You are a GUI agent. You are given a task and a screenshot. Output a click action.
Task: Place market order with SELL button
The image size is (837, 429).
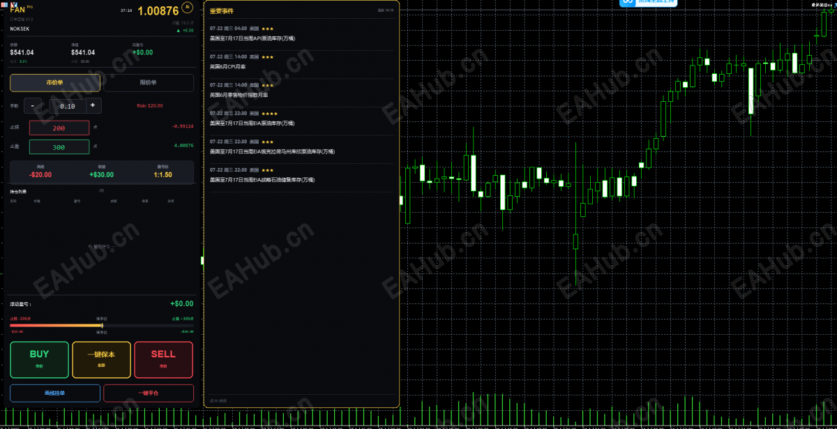point(163,359)
